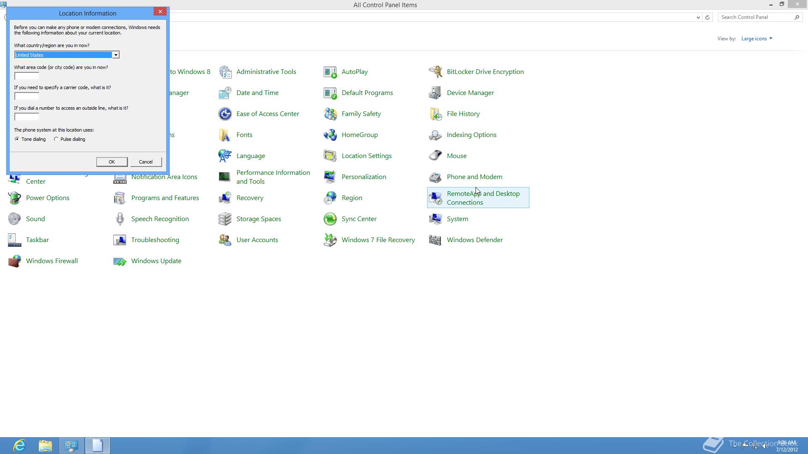Open the BitLocker Drive Encryption icon
The width and height of the screenshot is (808, 454).
(436, 72)
